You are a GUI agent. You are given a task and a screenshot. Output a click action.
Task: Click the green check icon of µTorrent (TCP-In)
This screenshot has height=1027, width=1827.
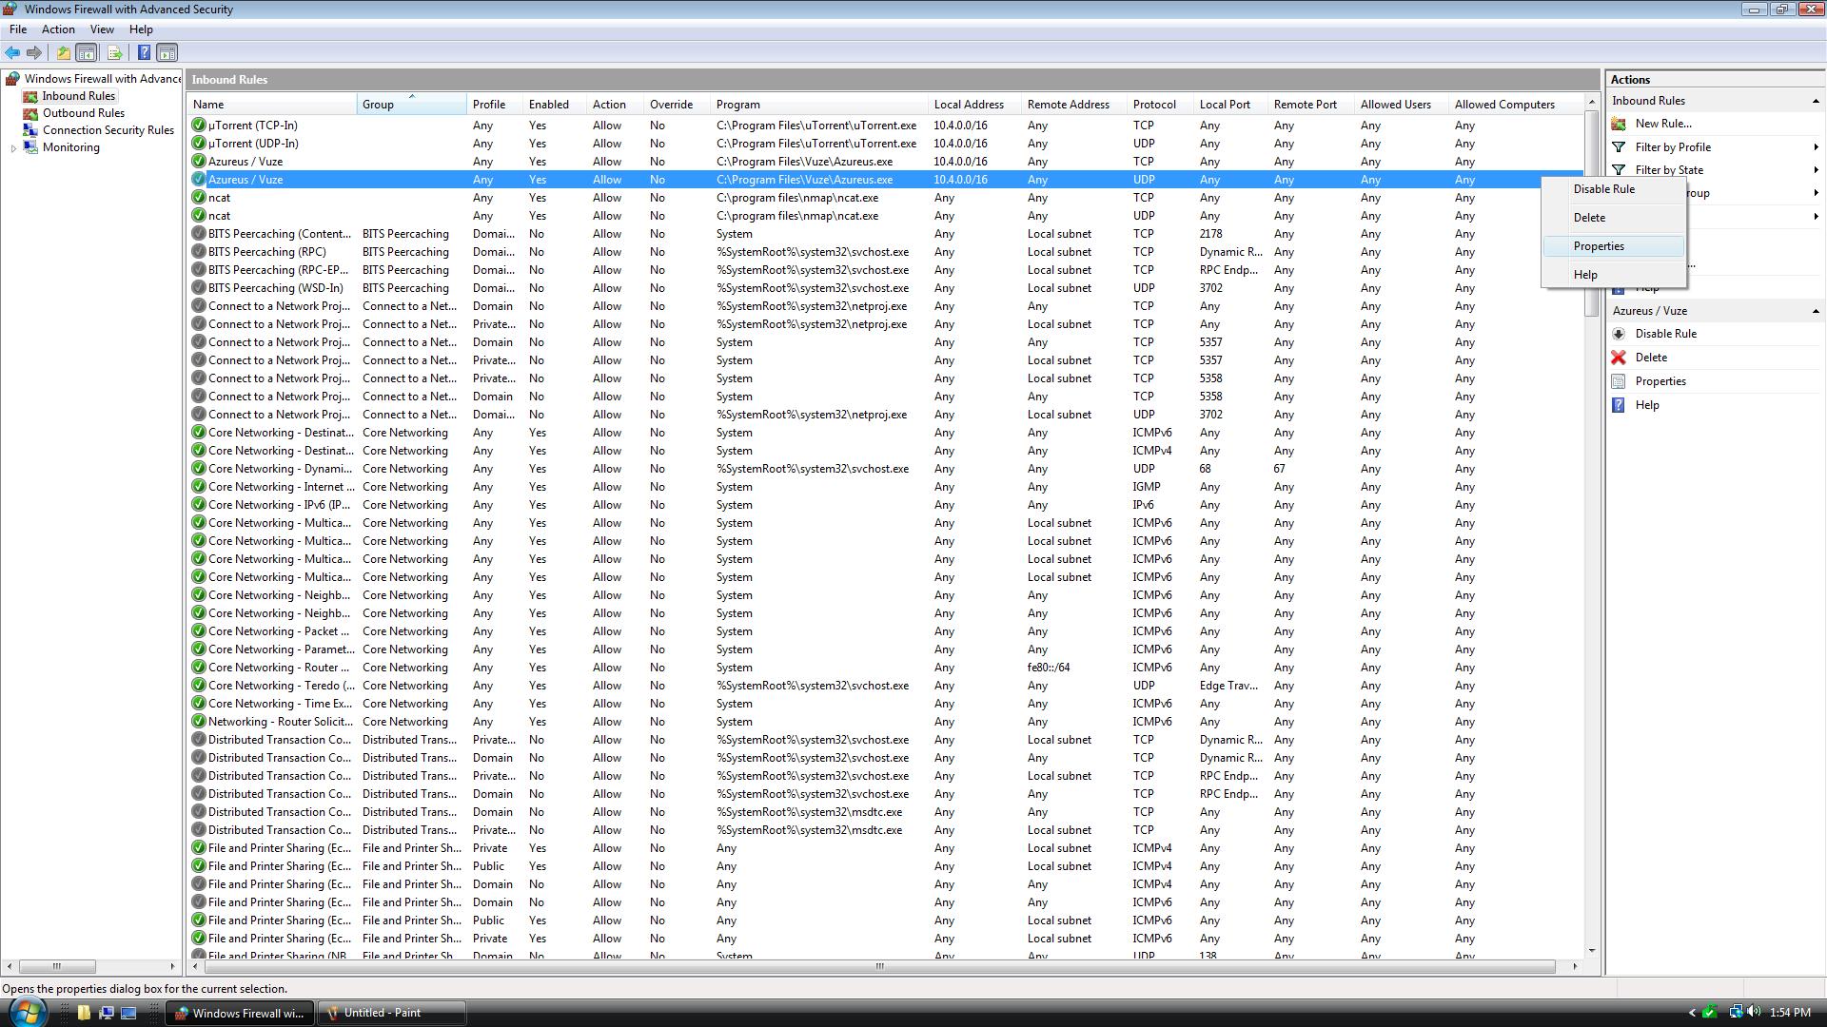coord(199,126)
